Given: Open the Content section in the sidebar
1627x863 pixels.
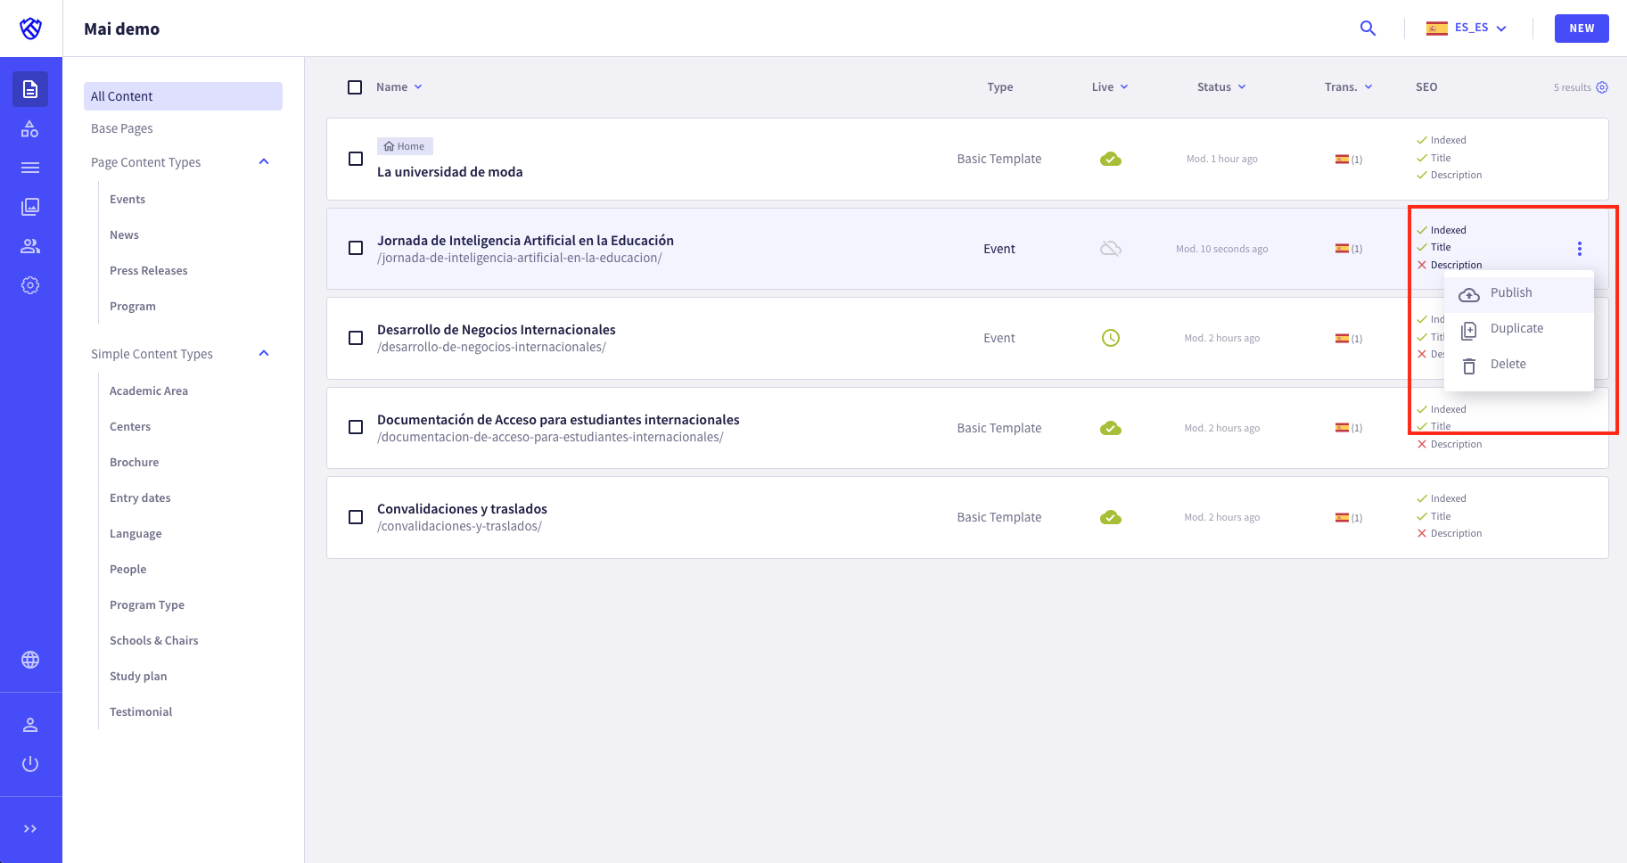Looking at the screenshot, I should click(x=30, y=89).
